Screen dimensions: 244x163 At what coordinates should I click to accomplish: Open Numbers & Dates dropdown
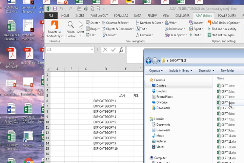149,23
